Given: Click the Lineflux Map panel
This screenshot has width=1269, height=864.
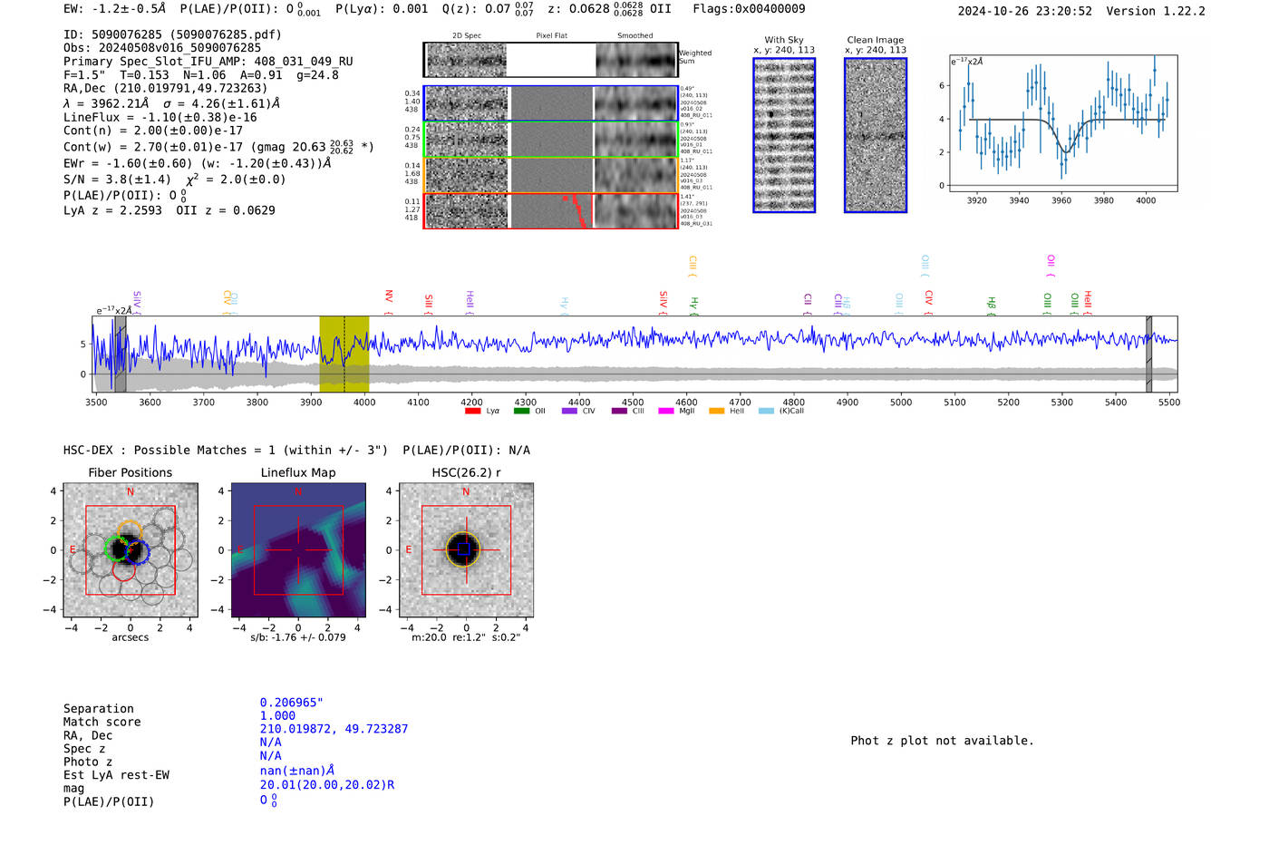Looking at the screenshot, I should tap(298, 550).
